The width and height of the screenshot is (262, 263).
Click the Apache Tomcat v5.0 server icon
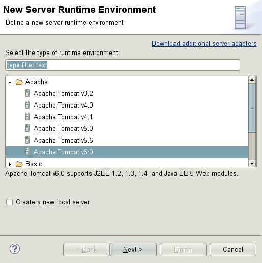coord(27,128)
